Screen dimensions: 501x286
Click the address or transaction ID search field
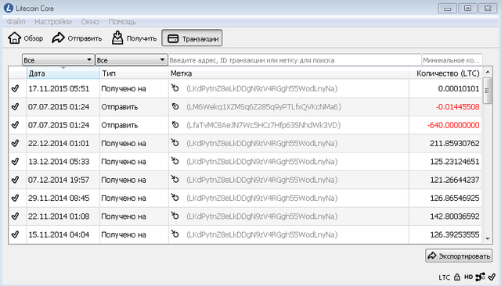294,60
